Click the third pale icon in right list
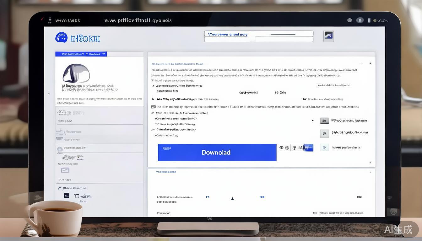Image resolution: width=422 pixels, height=241 pixels. pyautogui.click(x=324, y=147)
